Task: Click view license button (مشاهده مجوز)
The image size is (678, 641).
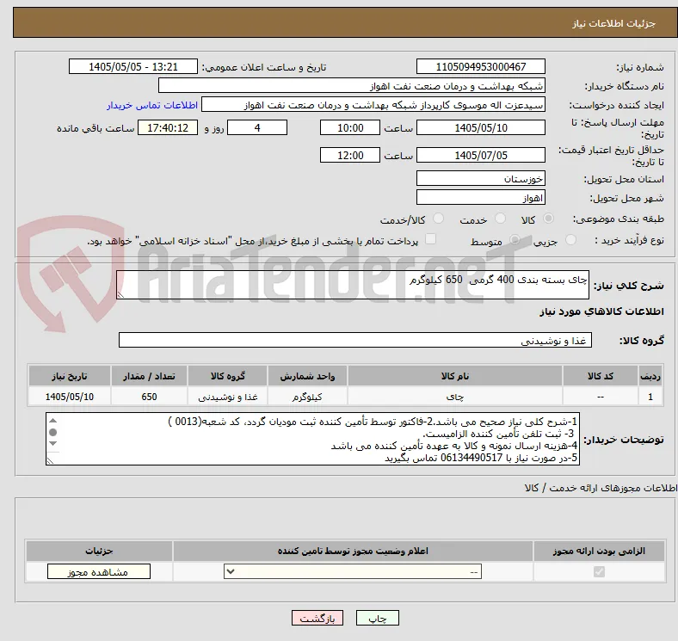Action: (99, 572)
